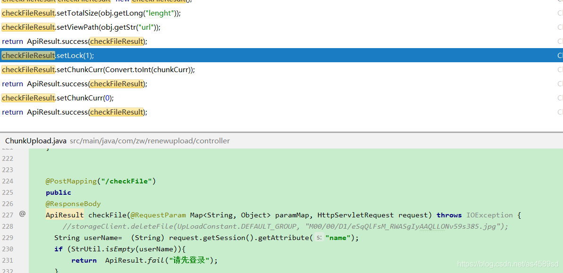Click the String userName declaration
This screenshot has height=273, width=563.
click(x=88, y=238)
